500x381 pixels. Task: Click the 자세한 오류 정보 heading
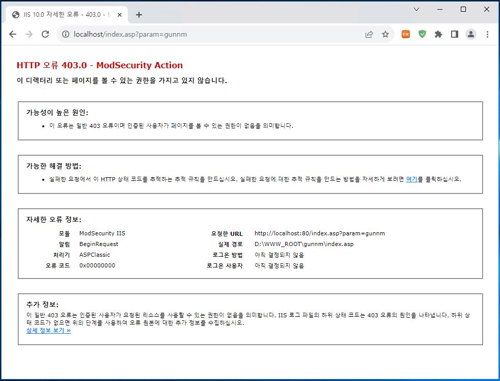coord(53,220)
